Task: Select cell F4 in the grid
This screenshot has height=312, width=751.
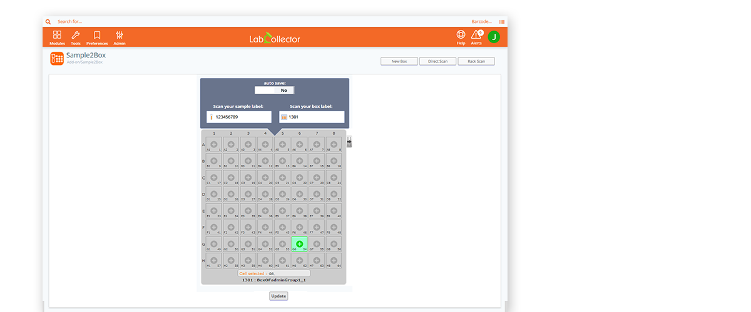Action: click(265, 228)
